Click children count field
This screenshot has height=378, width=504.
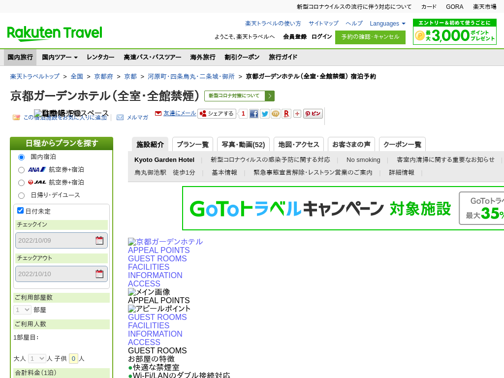(x=73, y=358)
